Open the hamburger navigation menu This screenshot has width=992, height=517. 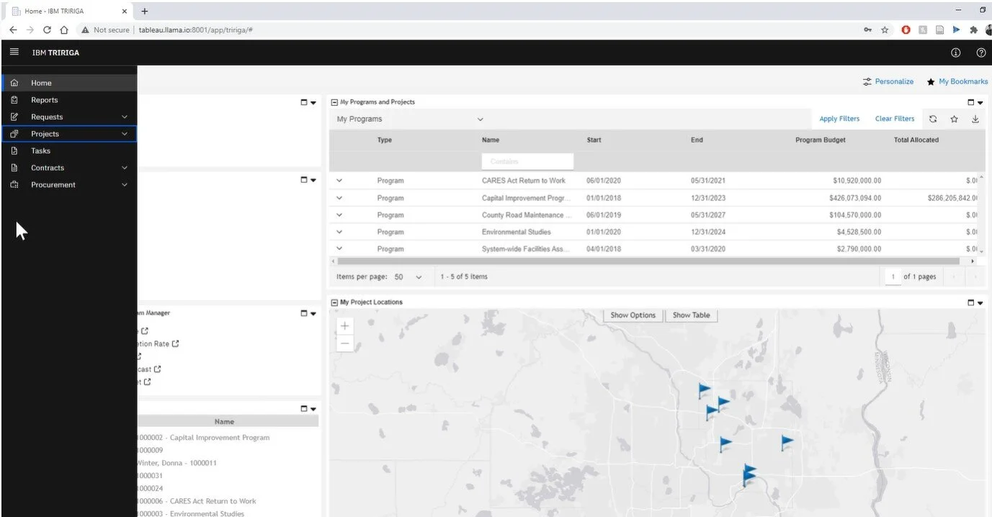coord(13,52)
